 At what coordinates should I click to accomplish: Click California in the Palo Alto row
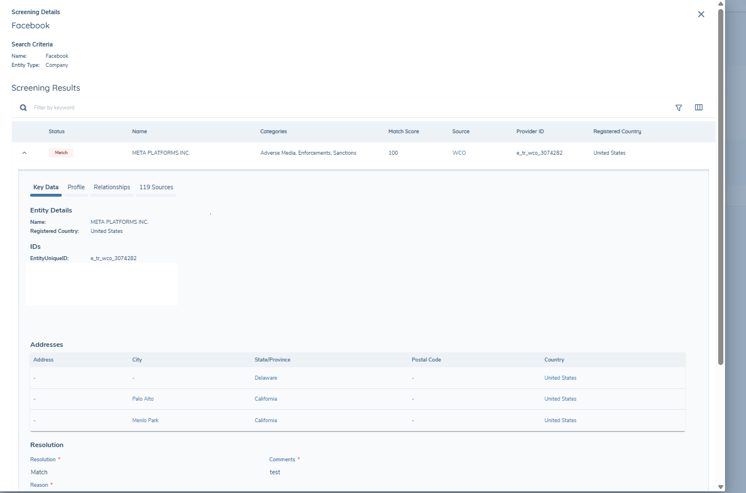click(266, 399)
